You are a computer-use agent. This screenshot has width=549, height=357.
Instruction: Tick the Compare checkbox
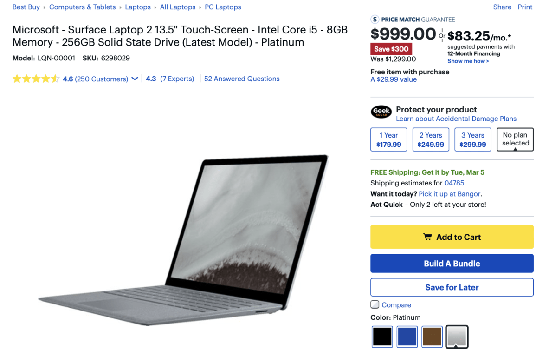[x=375, y=304]
